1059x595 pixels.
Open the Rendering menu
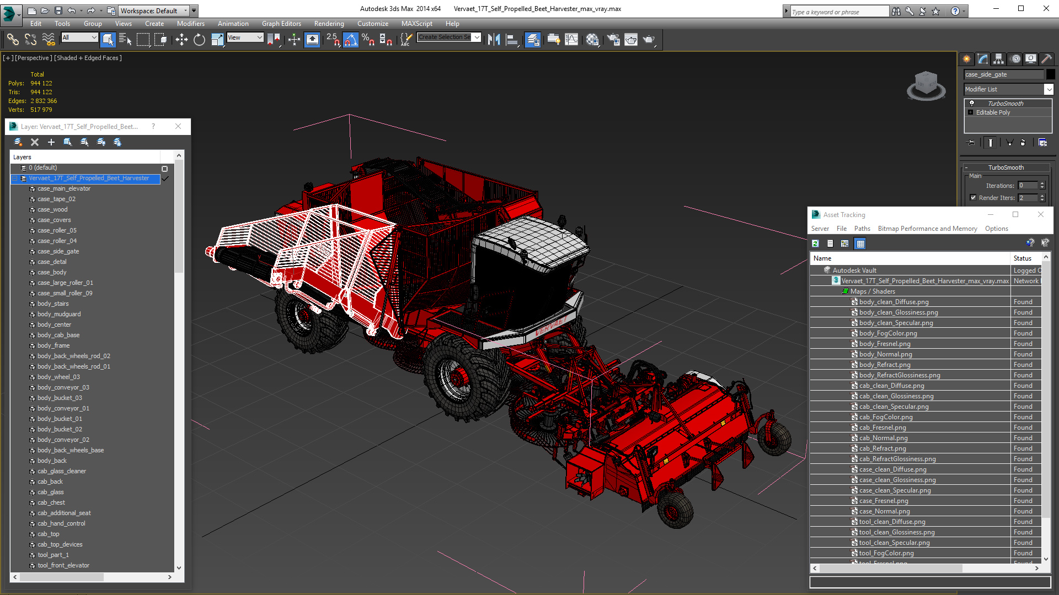coord(329,24)
